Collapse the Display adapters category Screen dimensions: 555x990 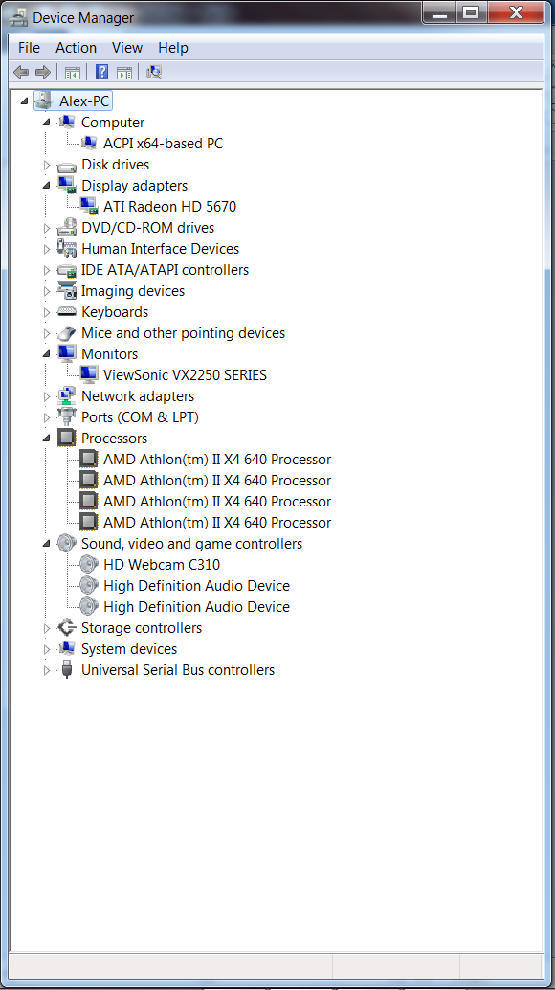pyautogui.click(x=46, y=186)
